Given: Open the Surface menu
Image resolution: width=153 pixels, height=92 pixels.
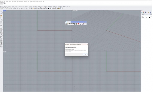Looking at the screenshot, I should [x=10, y=1].
